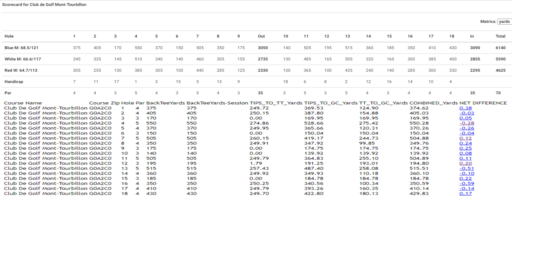Click the 'Par' row label in the scorecard
This screenshot has height=267, width=548.
tap(8, 93)
